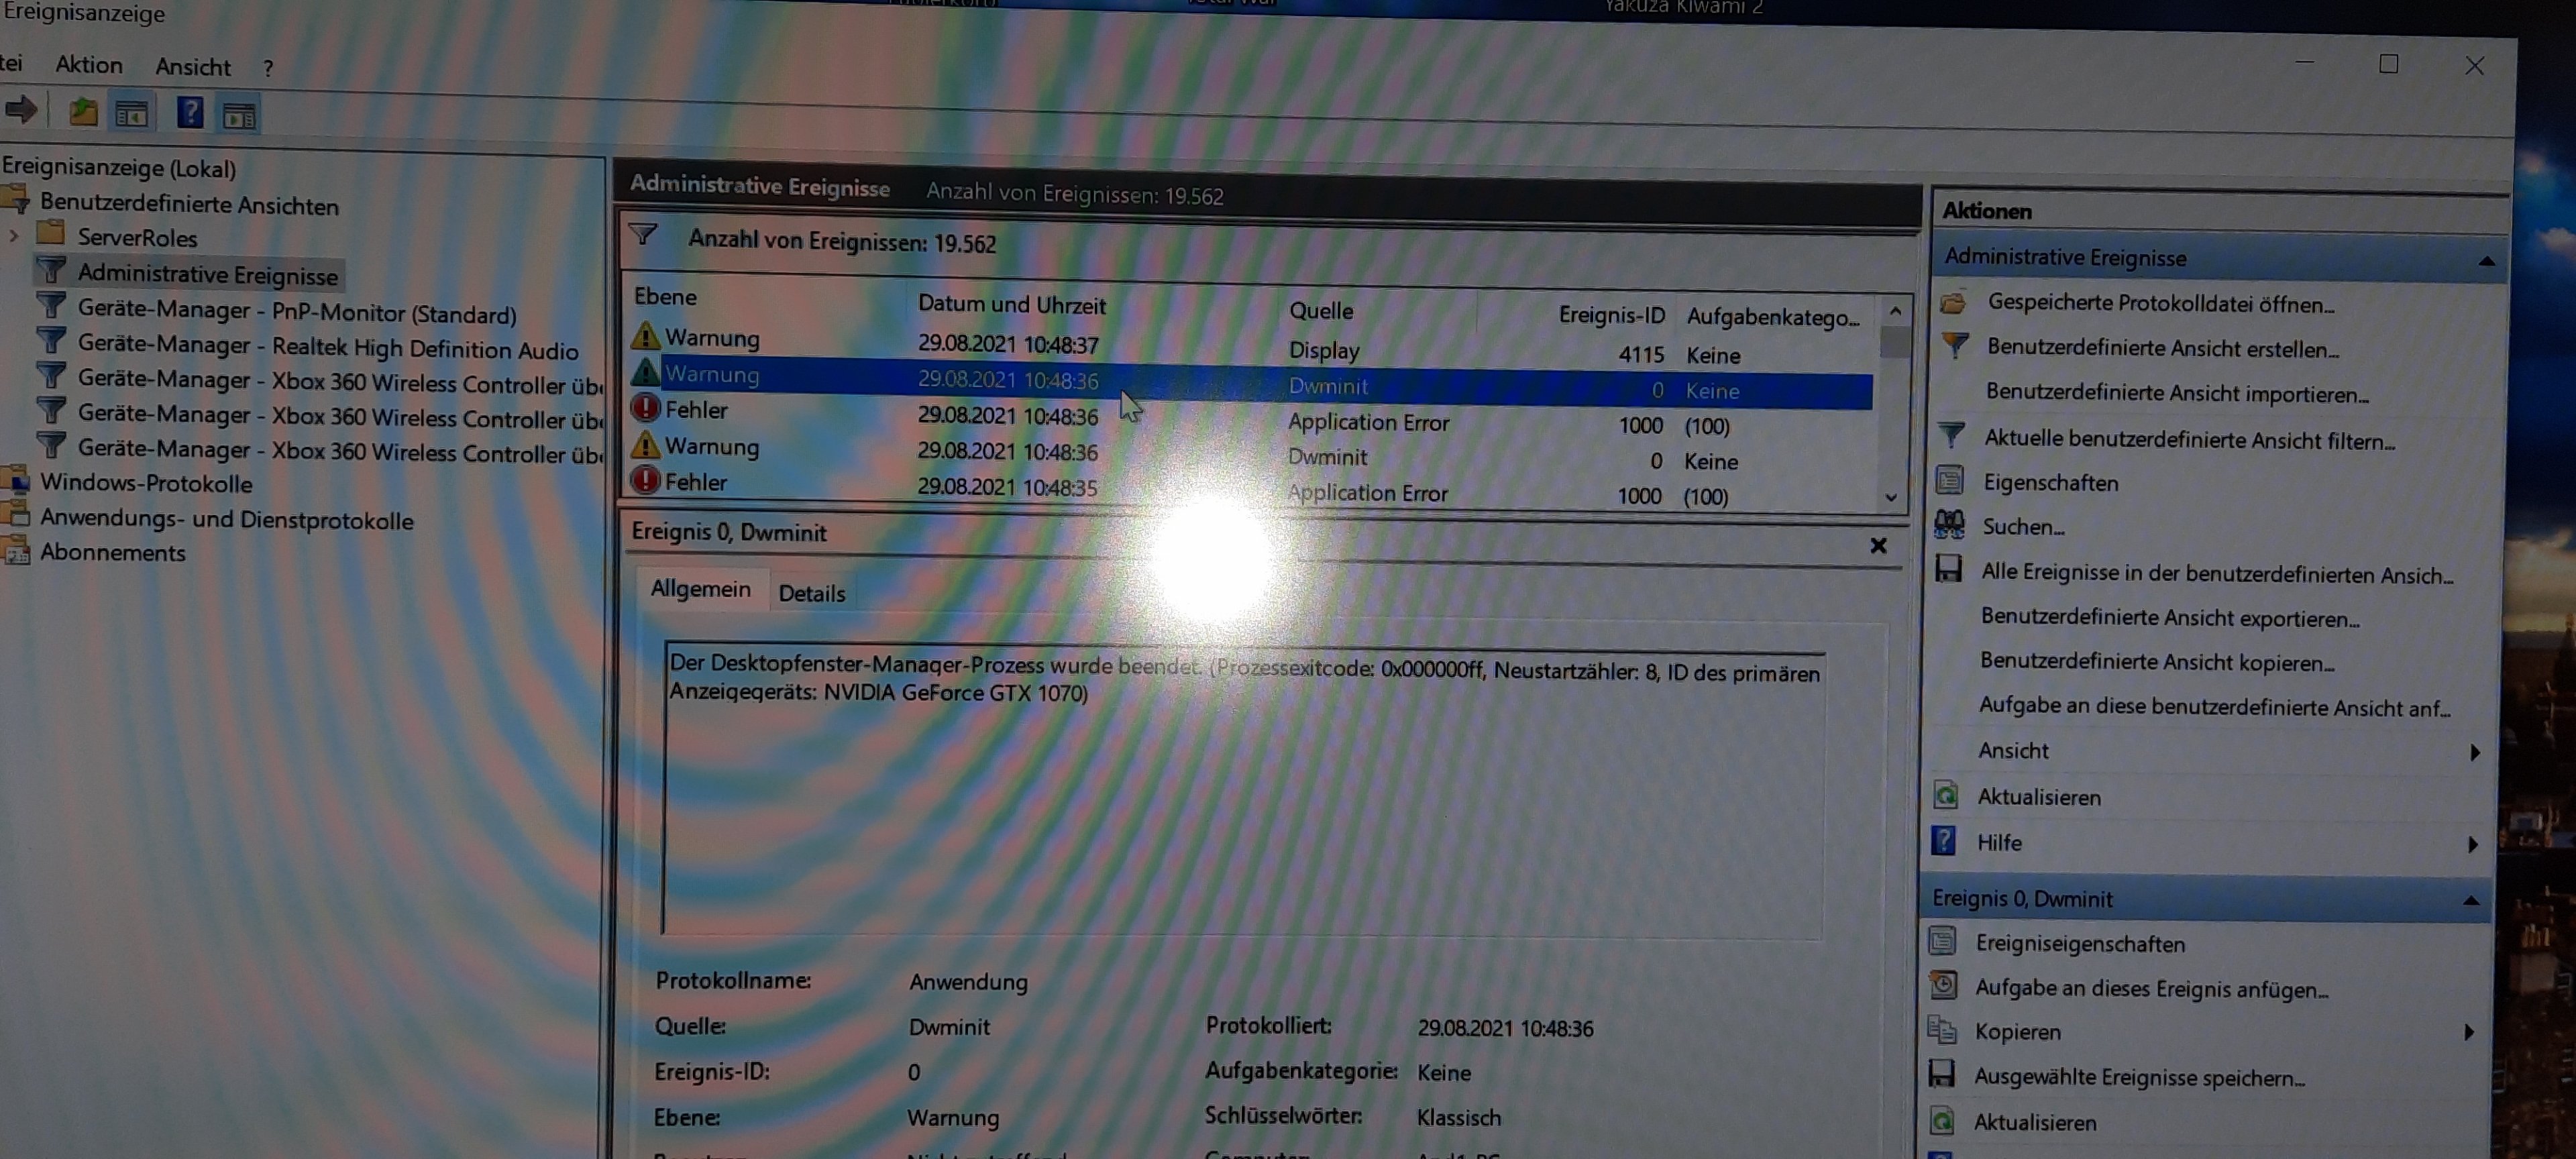Screen dimensions: 2576x1159
Task: Open the Ansicht submenu arrow in actions
Action: [x=2474, y=752]
